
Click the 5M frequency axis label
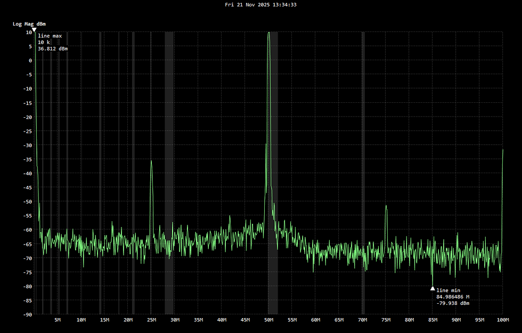(58, 320)
